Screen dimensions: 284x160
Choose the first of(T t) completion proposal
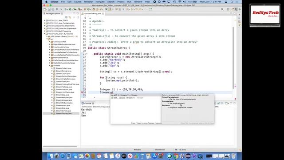[136, 95]
